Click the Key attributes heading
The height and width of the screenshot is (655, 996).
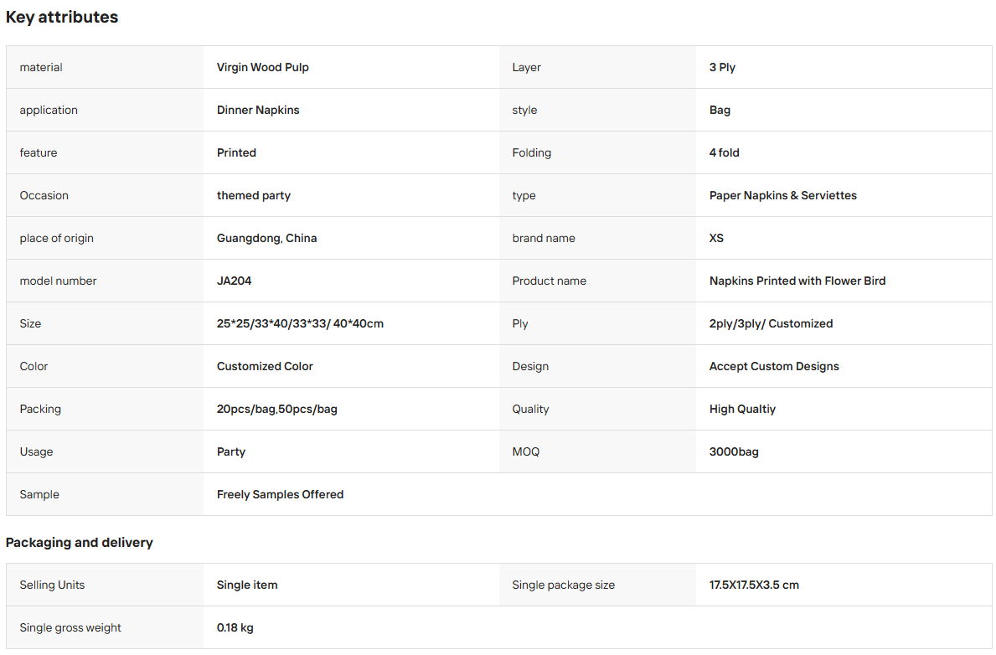tap(62, 17)
